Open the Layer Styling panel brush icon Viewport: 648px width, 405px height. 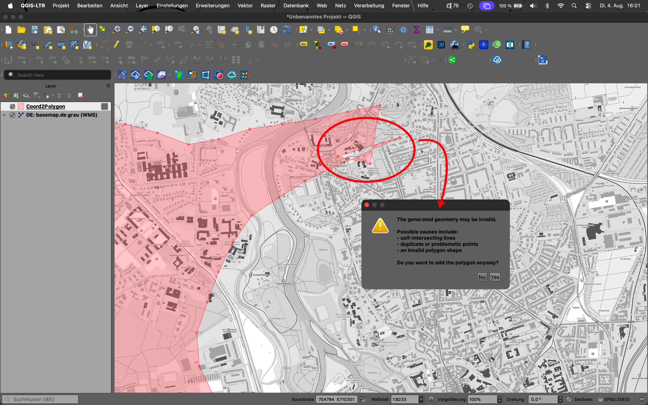pos(6,95)
